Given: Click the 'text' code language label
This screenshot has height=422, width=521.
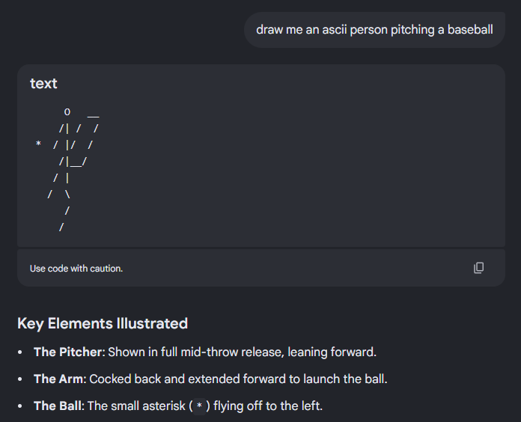Looking at the screenshot, I should (x=43, y=83).
